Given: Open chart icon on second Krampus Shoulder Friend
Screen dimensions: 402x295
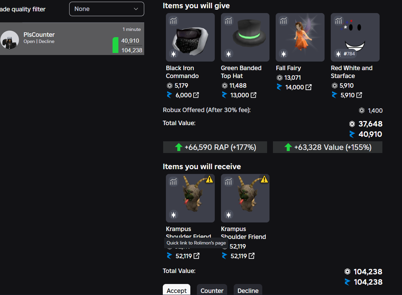Looking at the screenshot, I should (229, 182).
